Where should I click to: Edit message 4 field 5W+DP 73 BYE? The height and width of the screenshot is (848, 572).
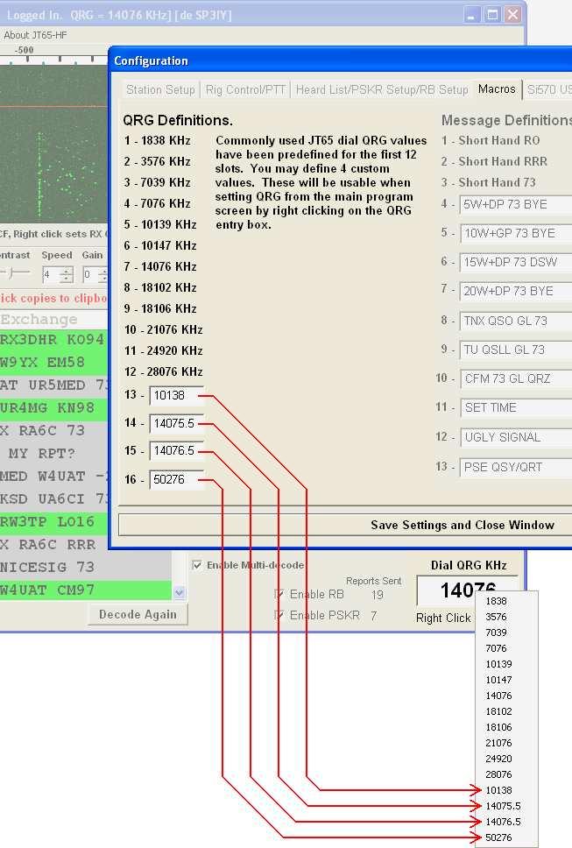coord(516,204)
